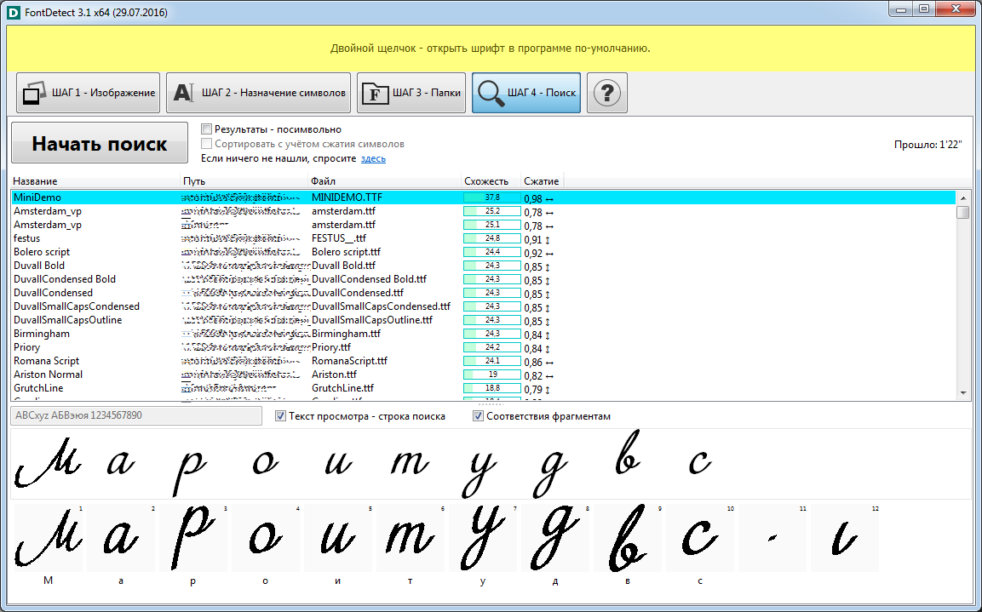Go to Step 1 Image tab
The image size is (982, 612).
89,93
